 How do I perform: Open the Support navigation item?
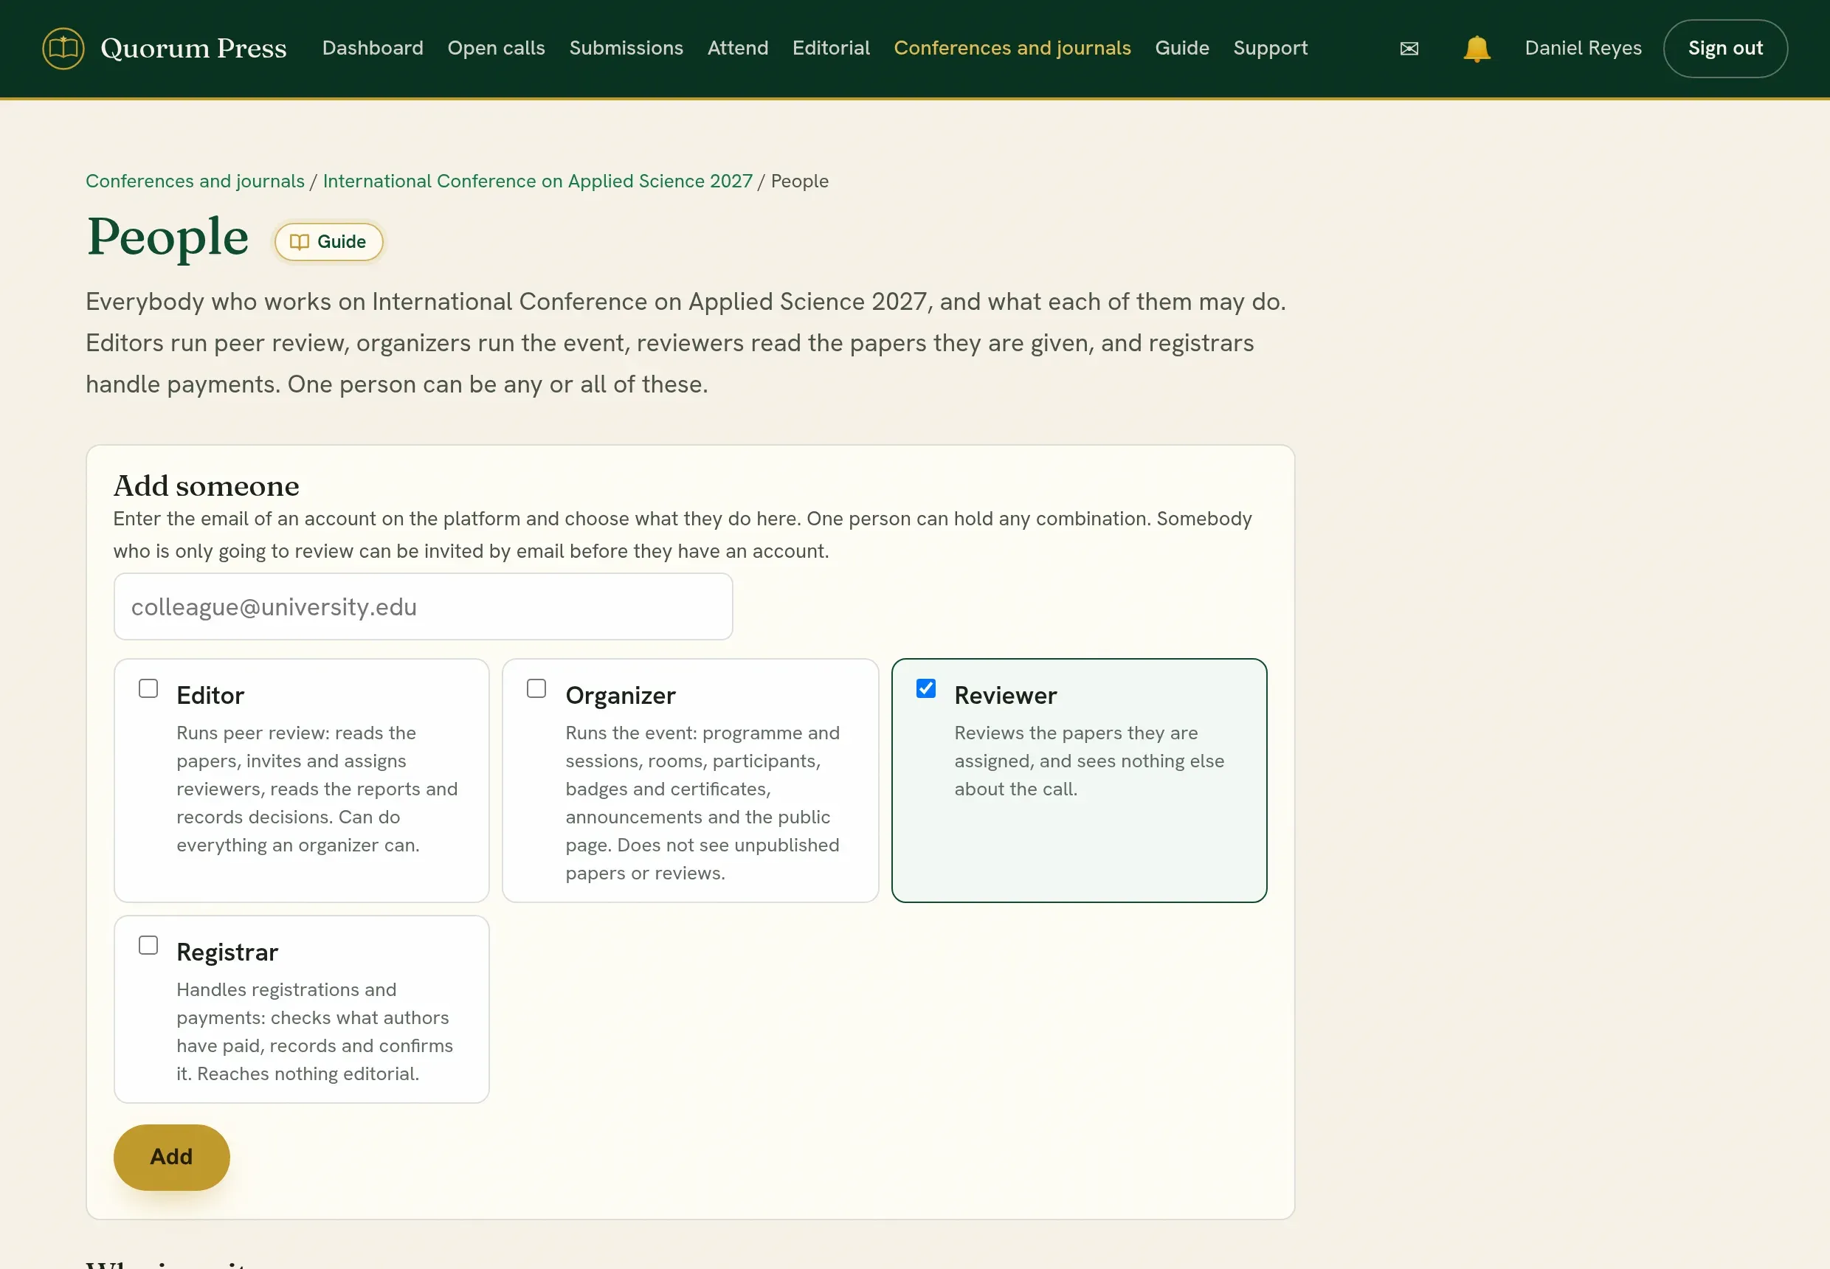click(1270, 49)
